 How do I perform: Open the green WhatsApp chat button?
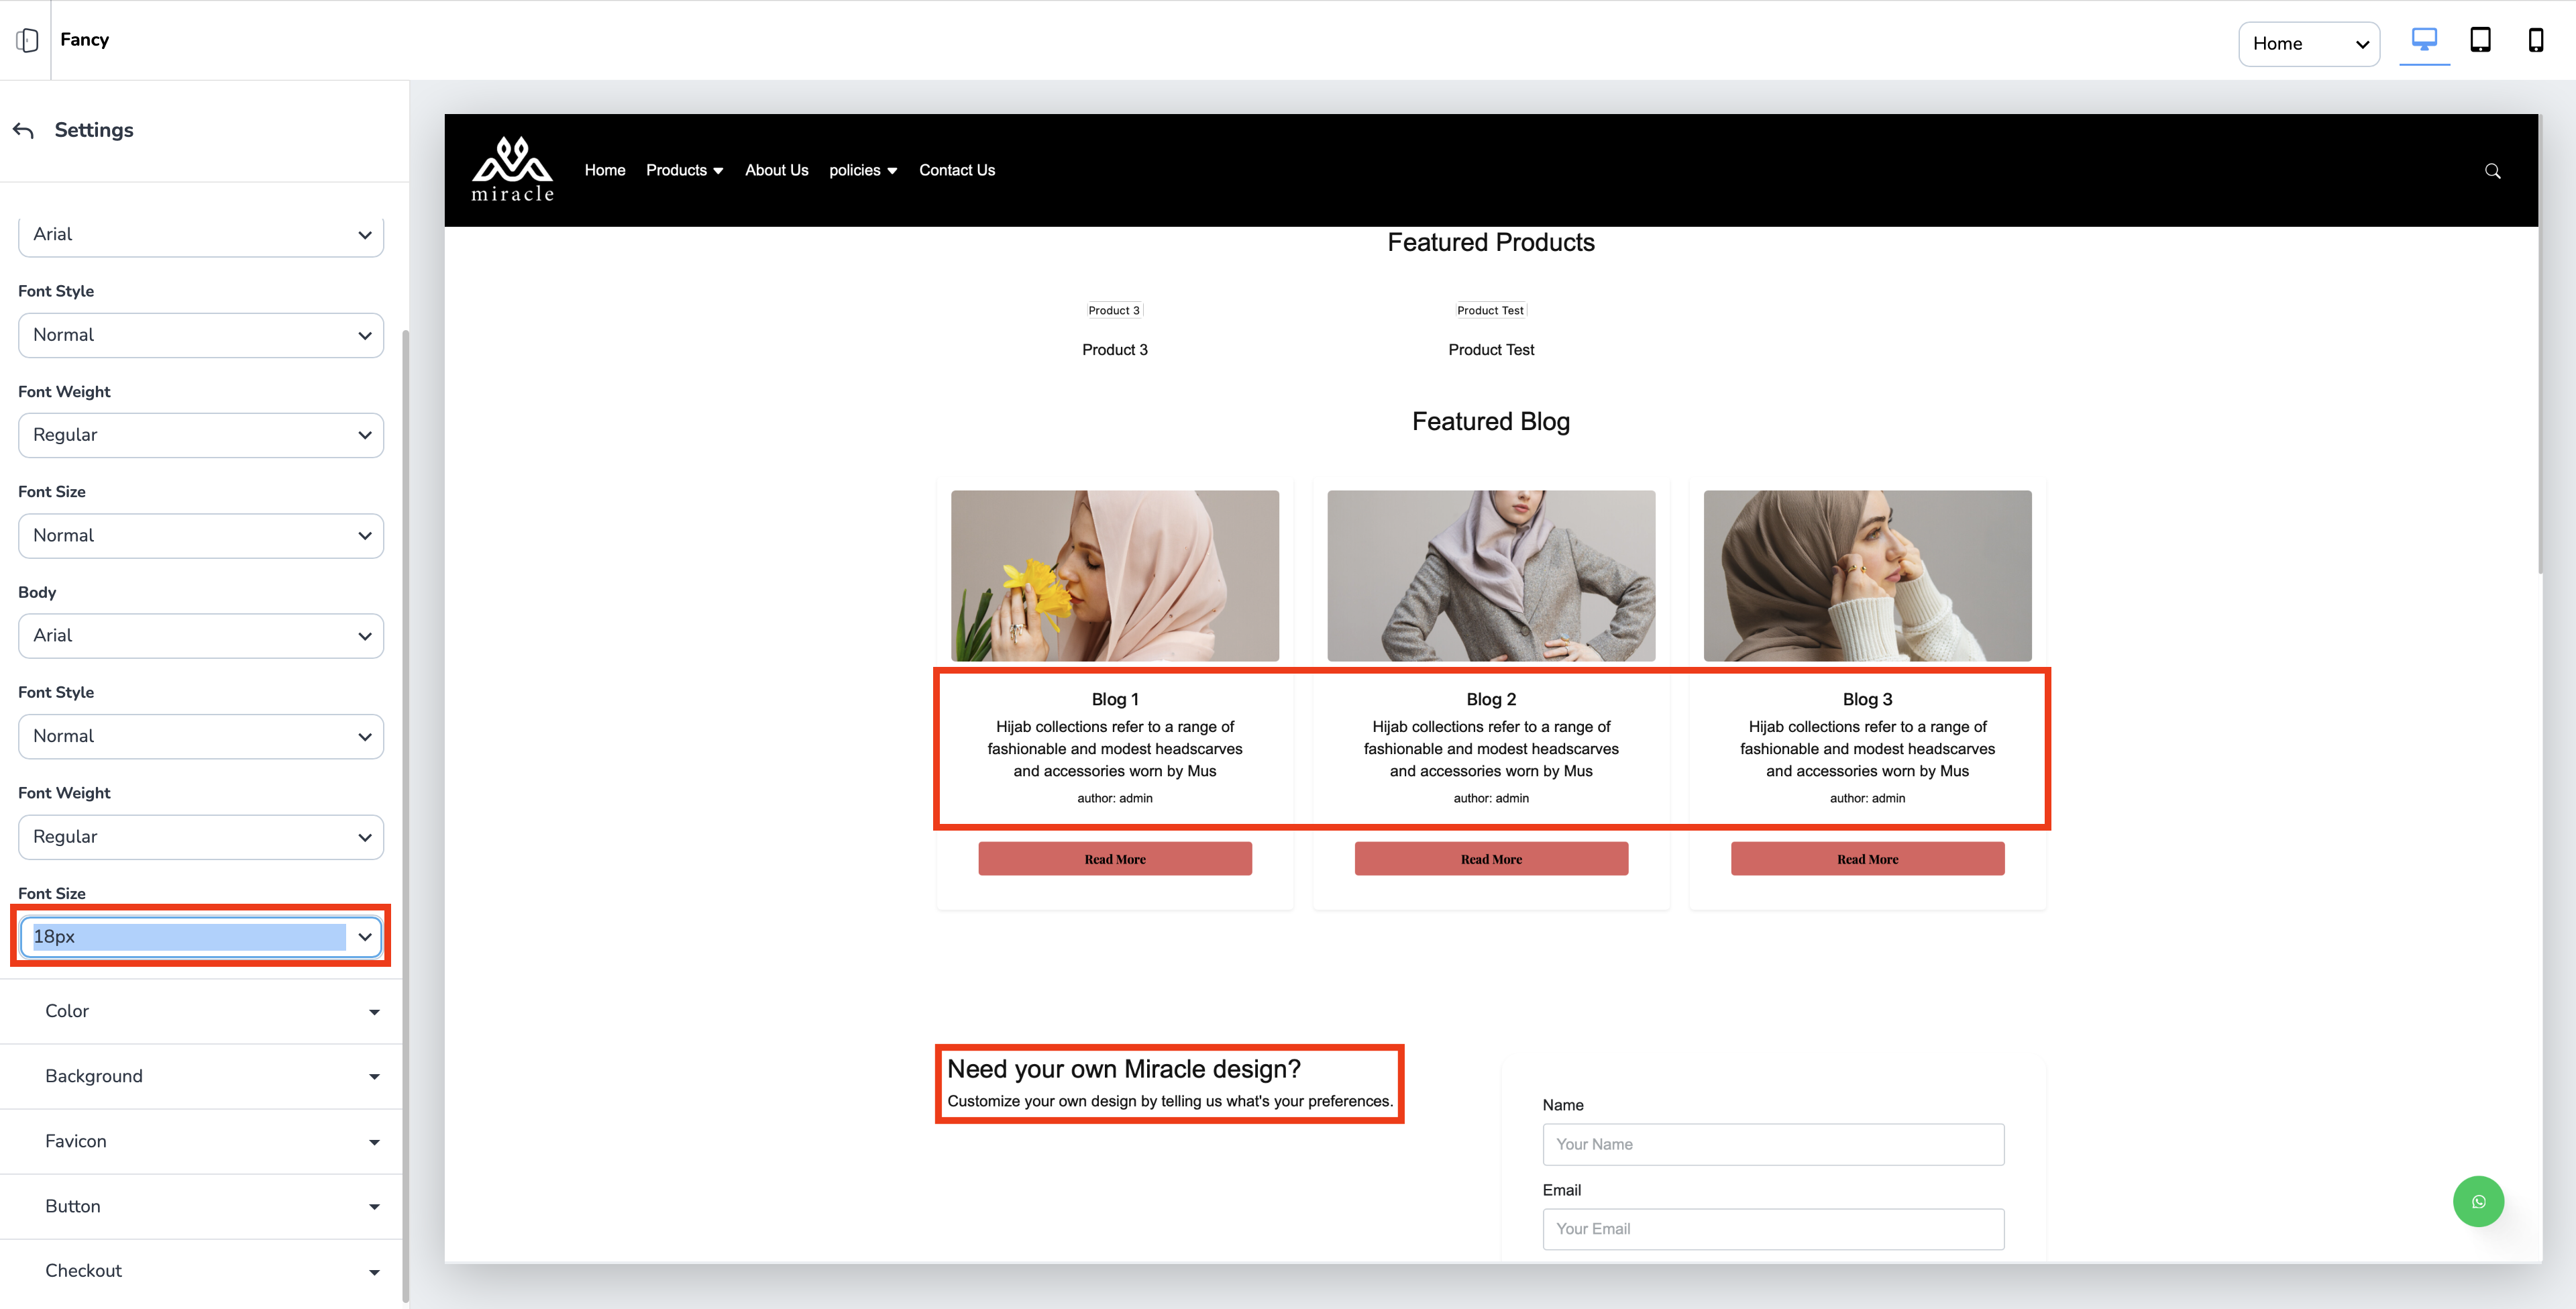click(x=2478, y=1201)
